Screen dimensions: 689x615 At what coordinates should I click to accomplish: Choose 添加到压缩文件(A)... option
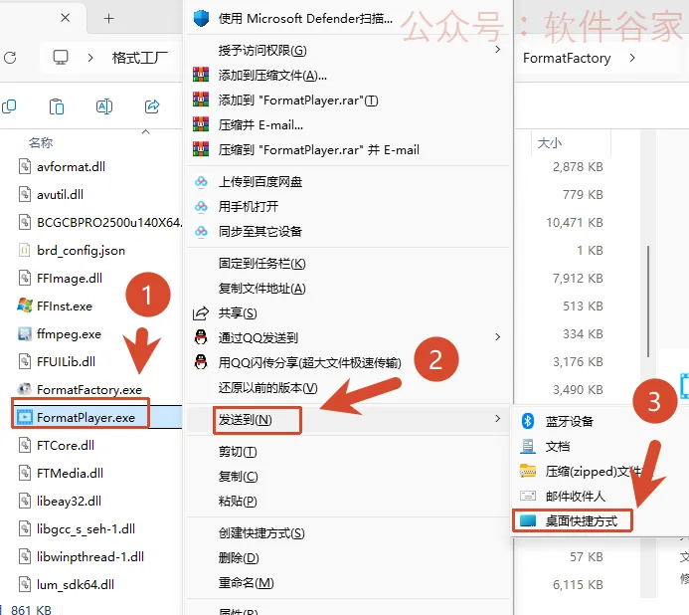(x=348, y=76)
